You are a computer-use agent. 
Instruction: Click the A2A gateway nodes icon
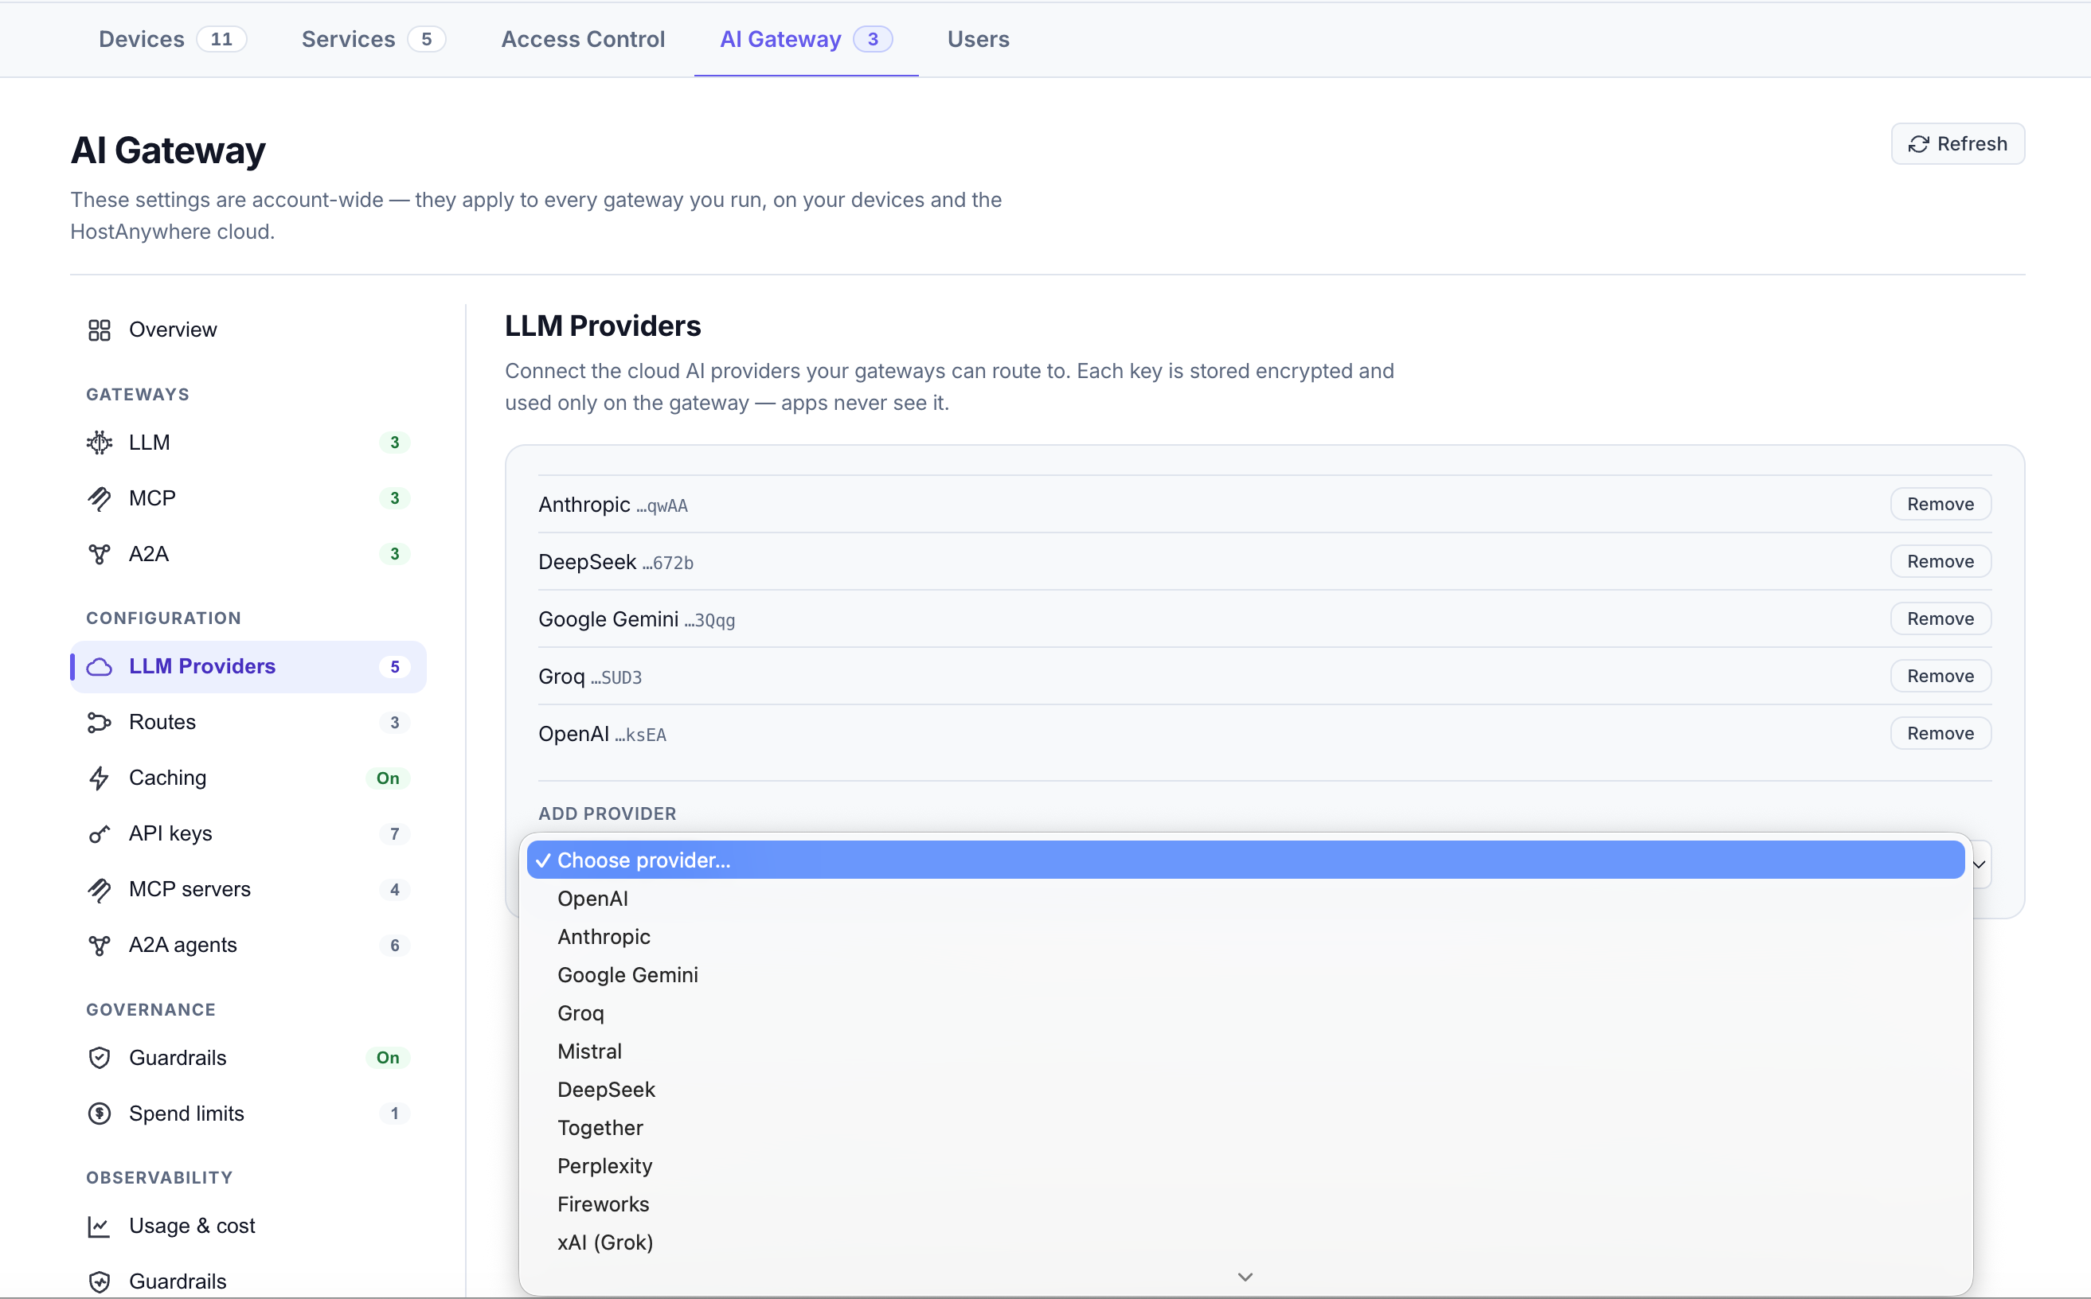(x=100, y=554)
